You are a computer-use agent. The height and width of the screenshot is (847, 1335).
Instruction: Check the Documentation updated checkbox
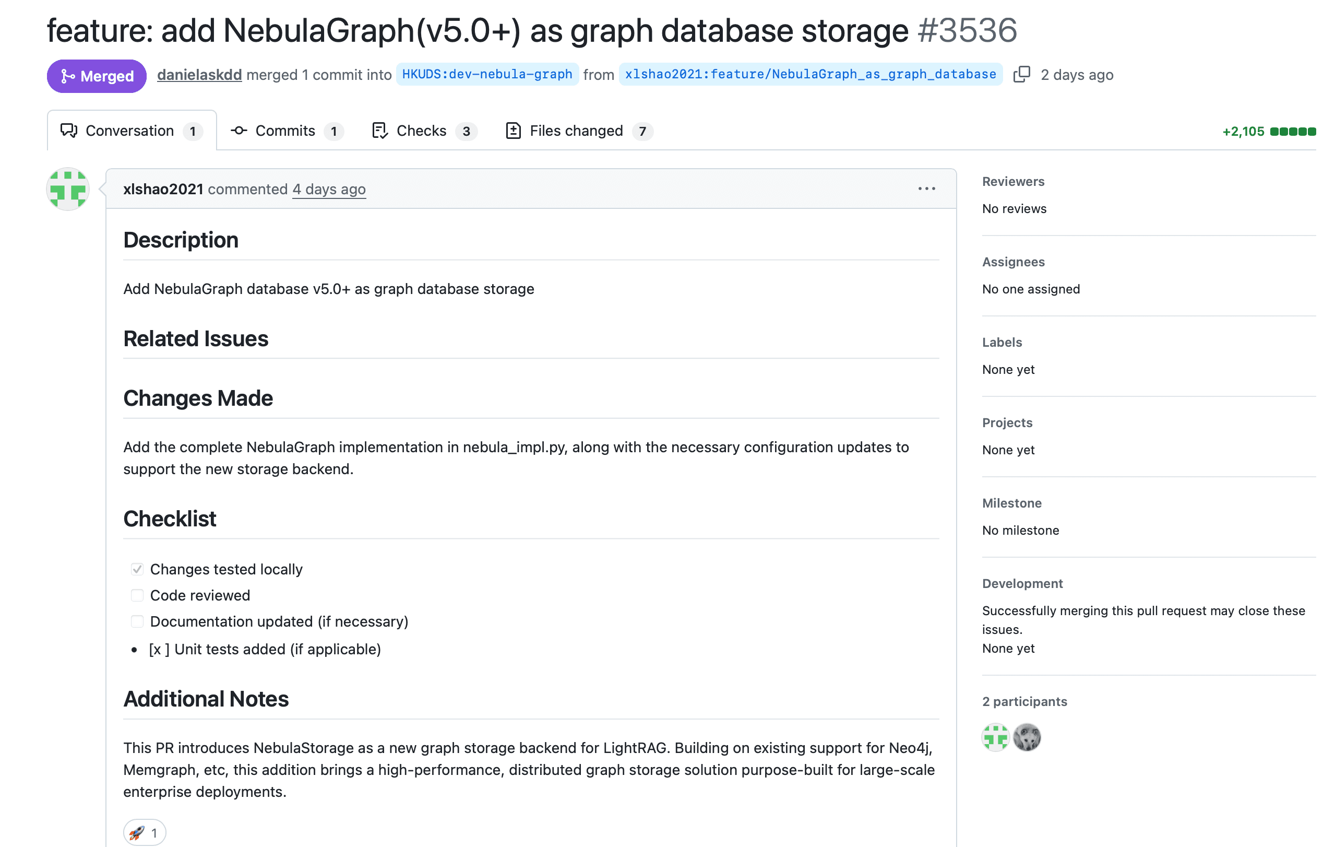137,621
